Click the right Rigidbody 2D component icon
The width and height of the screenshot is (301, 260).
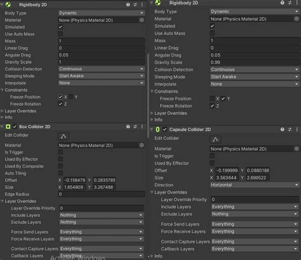pos(157,3)
